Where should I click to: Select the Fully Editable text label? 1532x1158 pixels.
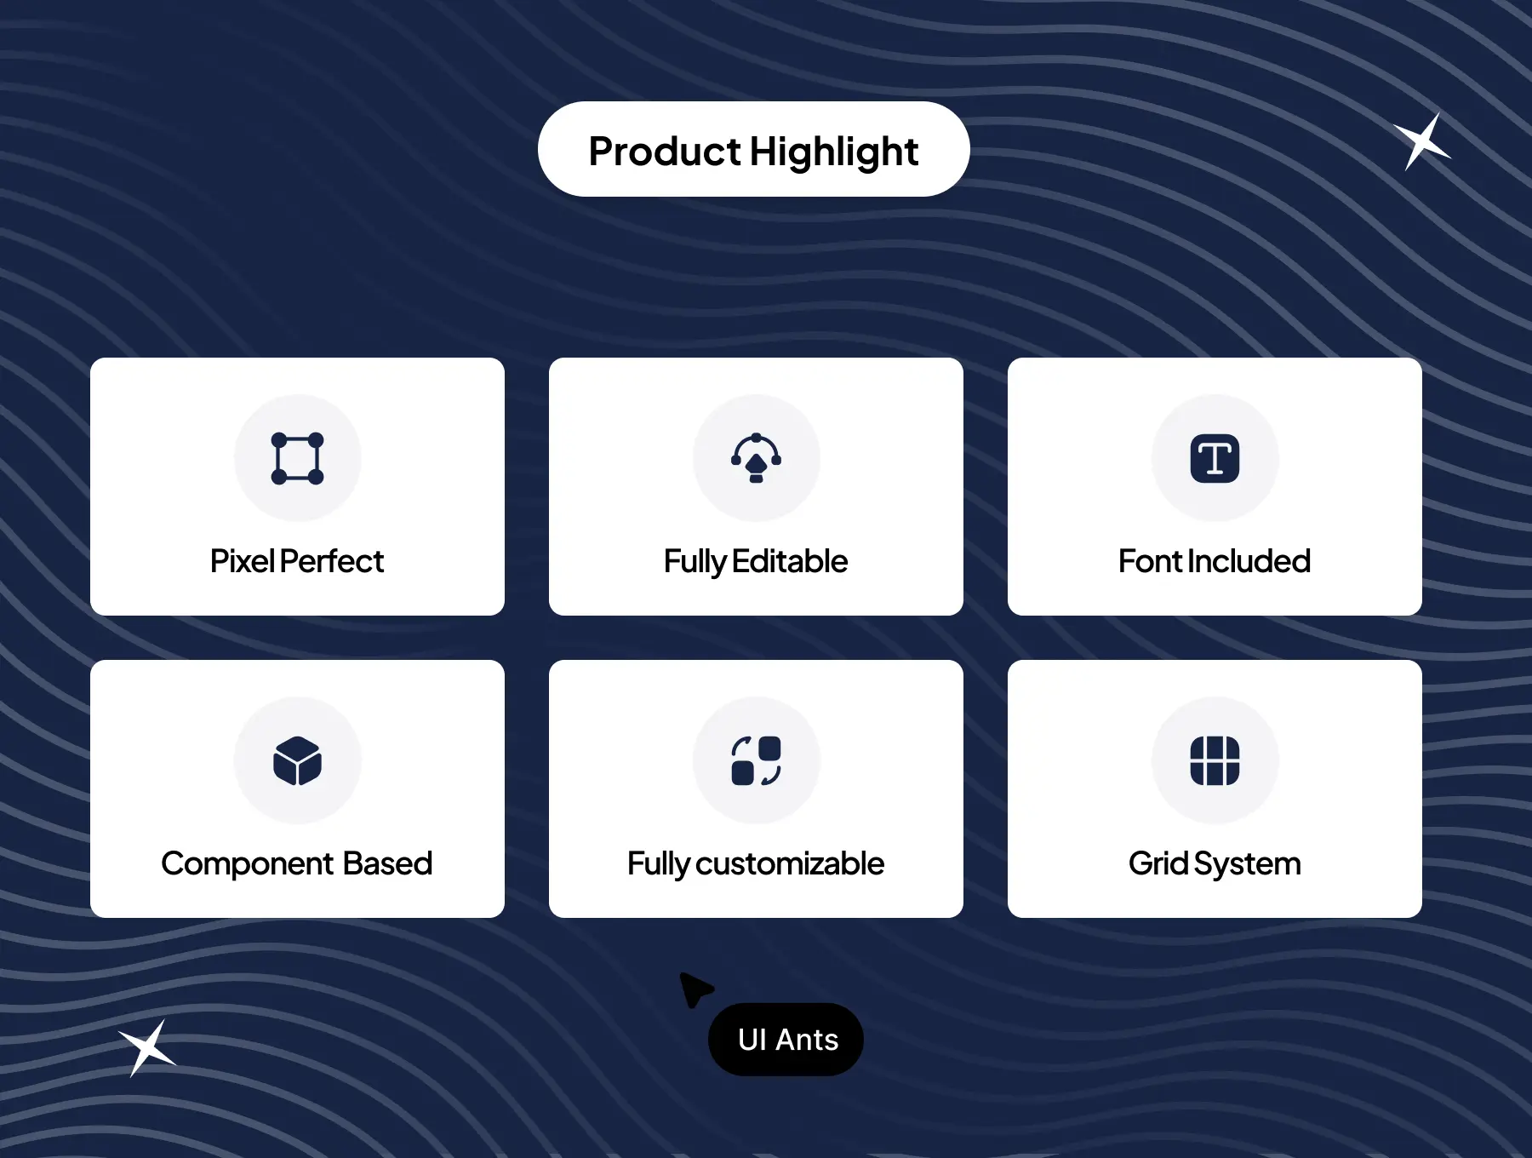[756, 561]
